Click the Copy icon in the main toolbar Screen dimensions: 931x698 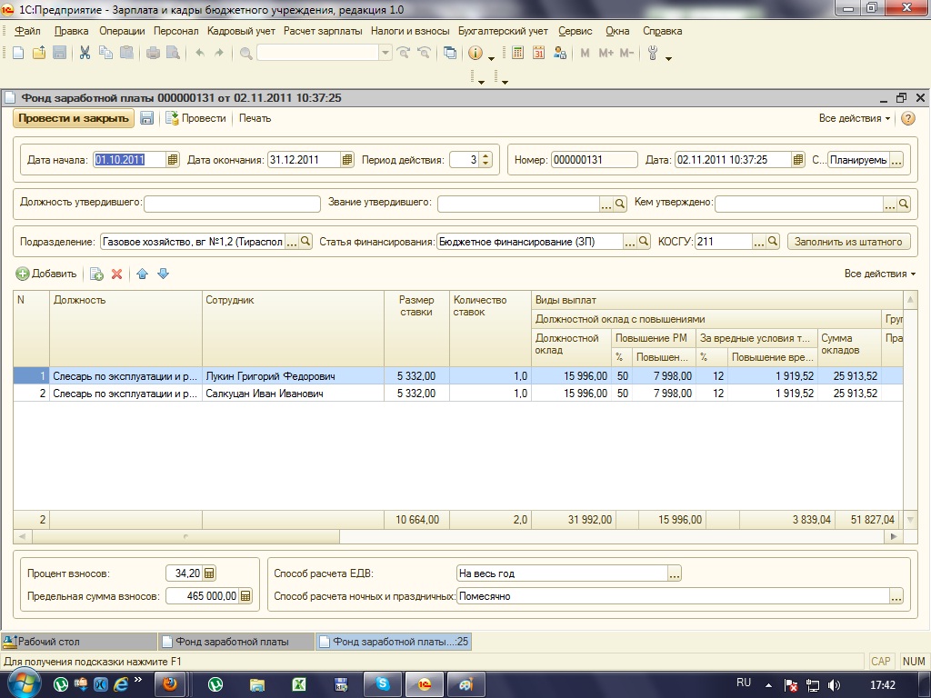click(105, 53)
